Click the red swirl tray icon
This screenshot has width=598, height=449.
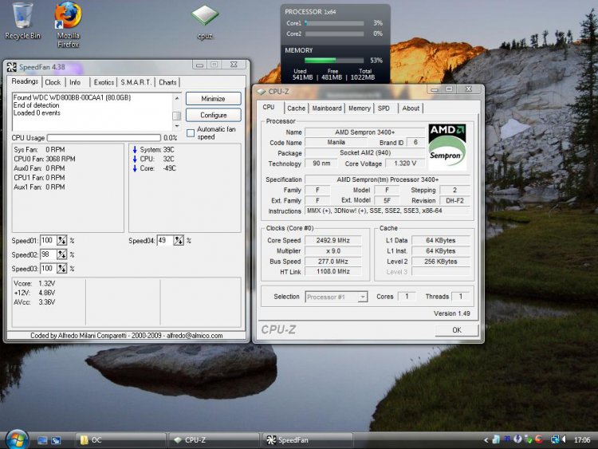click(x=539, y=439)
